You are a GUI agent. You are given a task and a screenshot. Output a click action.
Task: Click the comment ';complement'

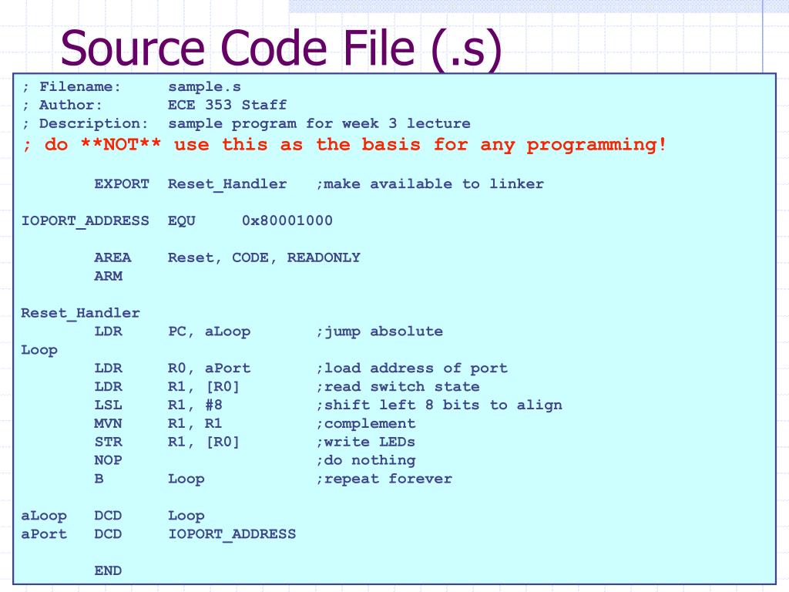click(x=366, y=424)
